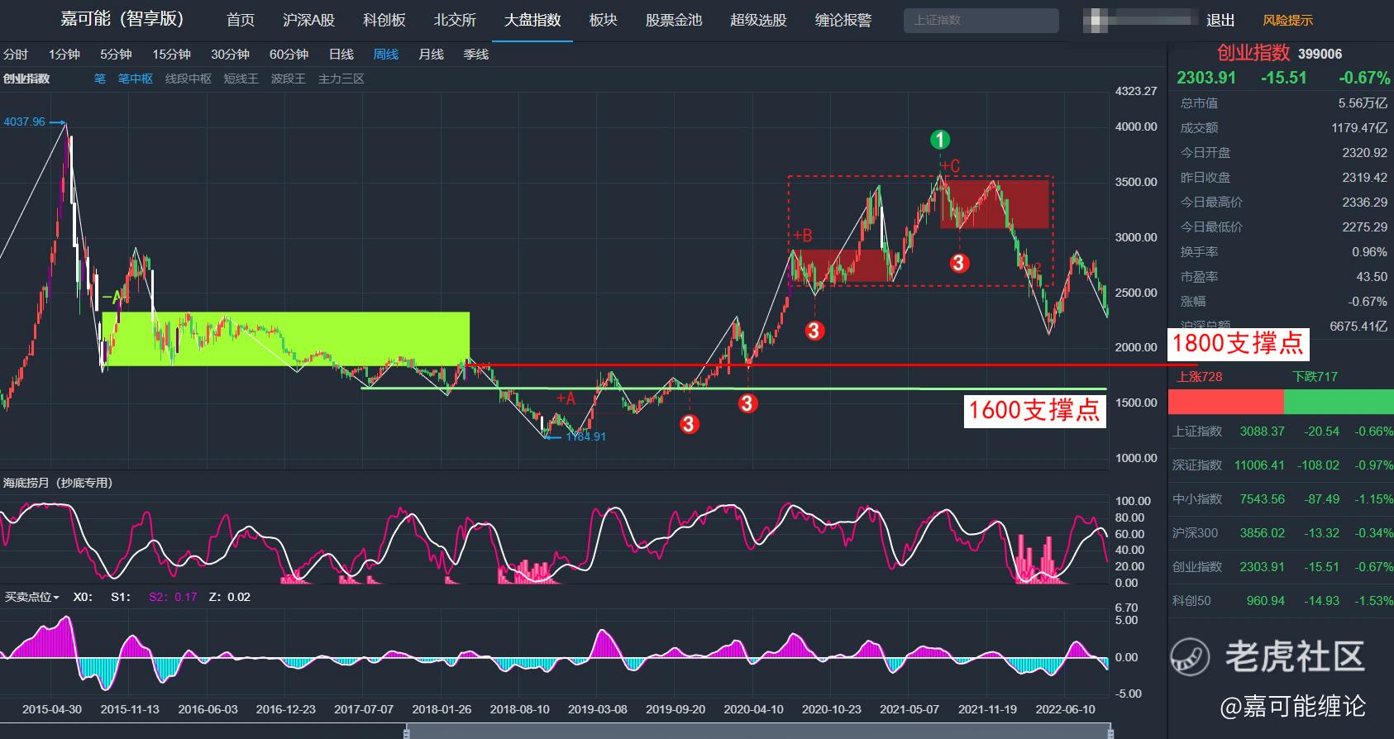Select 创业指数 row in index list
The height and width of the screenshot is (739, 1394).
pos(1281,567)
